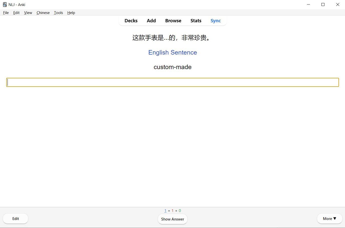Expand the More dropdown button
This screenshot has height=228, width=345.
coord(329,219)
